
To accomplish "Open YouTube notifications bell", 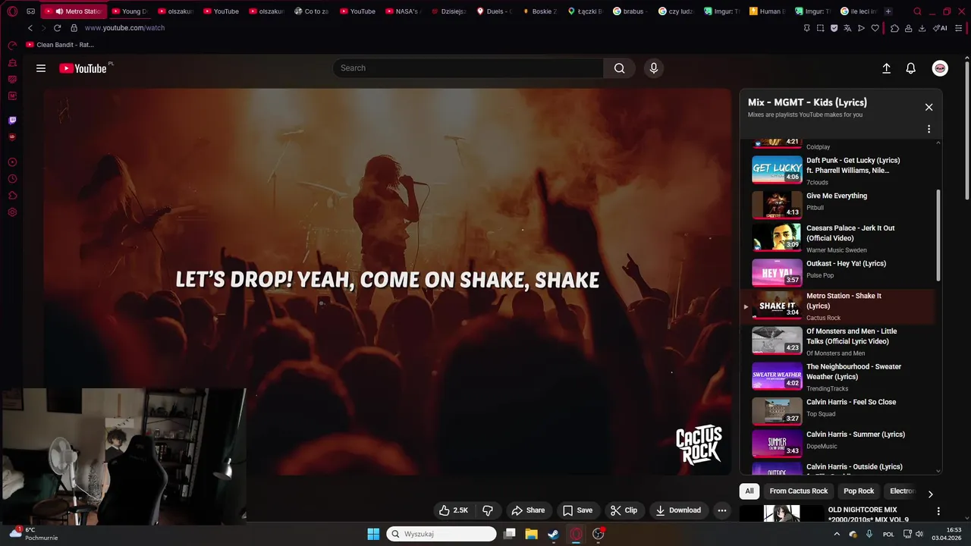I will [x=911, y=68].
